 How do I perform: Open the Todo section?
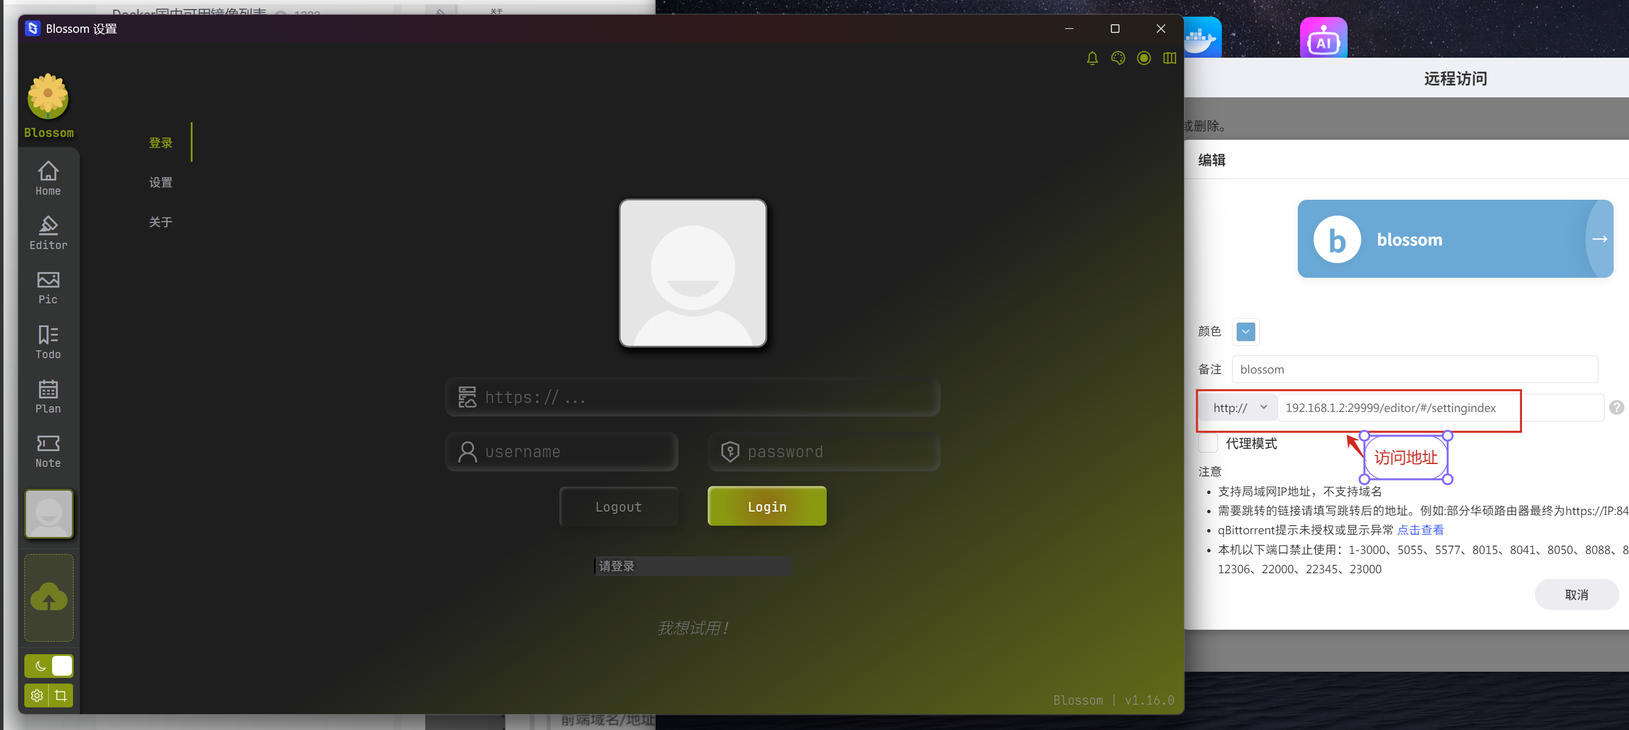[x=48, y=342]
